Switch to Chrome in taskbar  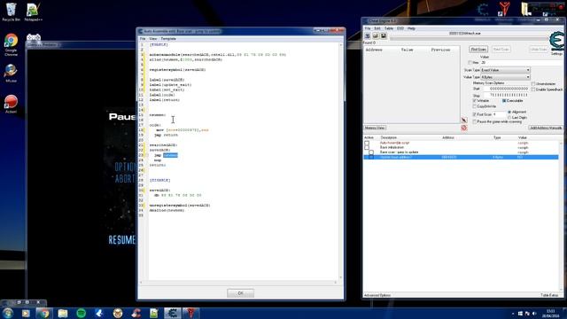coord(44,313)
